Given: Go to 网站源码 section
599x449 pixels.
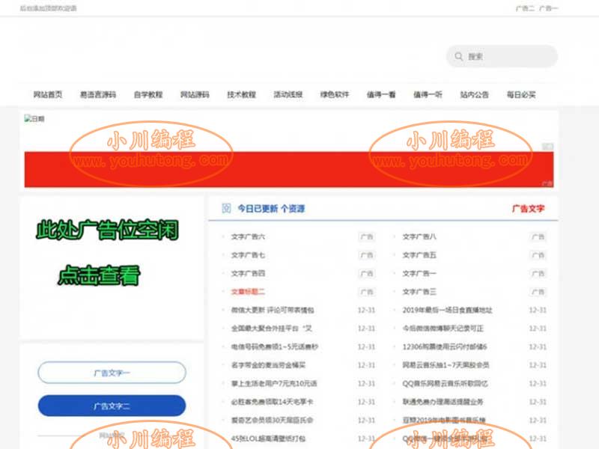Looking at the screenshot, I should click(x=195, y=94).
